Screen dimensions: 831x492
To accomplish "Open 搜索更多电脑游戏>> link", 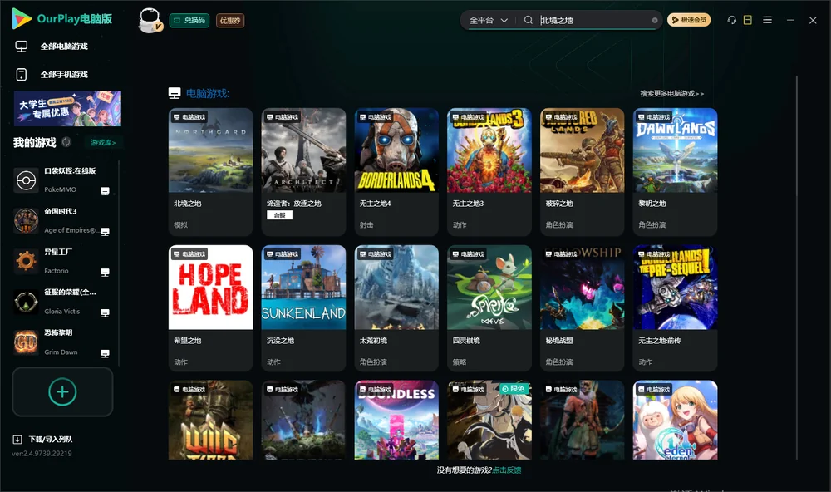I will pos(671,93).
